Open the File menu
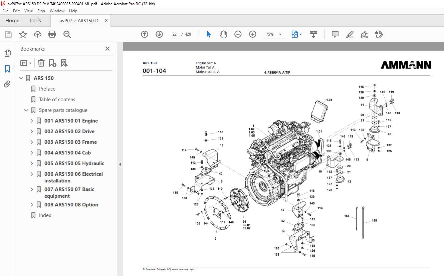Viewport: 444px width, 276px height. (x=5, y=11)
